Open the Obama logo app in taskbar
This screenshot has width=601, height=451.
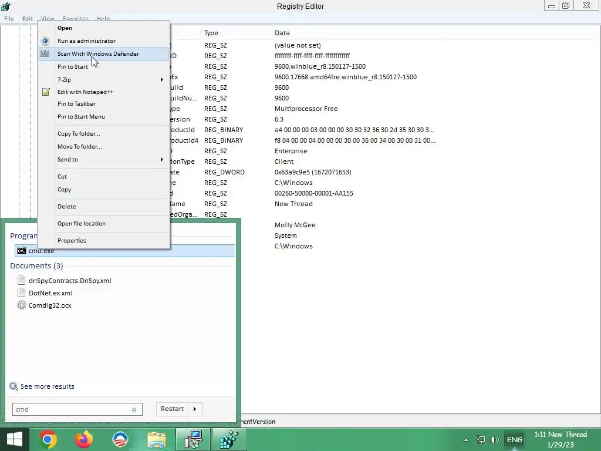(x=120, y=439)
